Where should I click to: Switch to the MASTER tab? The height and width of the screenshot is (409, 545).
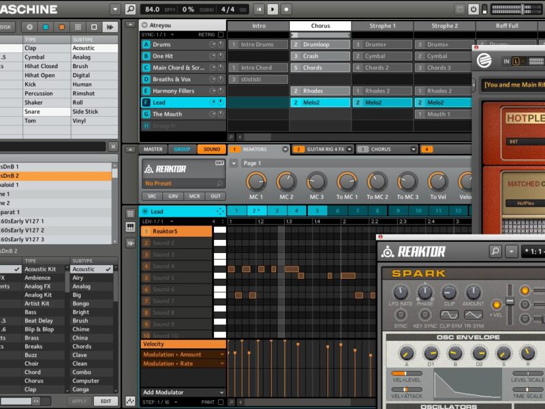pos(153,149)
